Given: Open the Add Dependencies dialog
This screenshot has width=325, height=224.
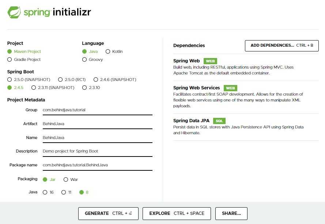Looking at the screenshot, I should 282,46.
